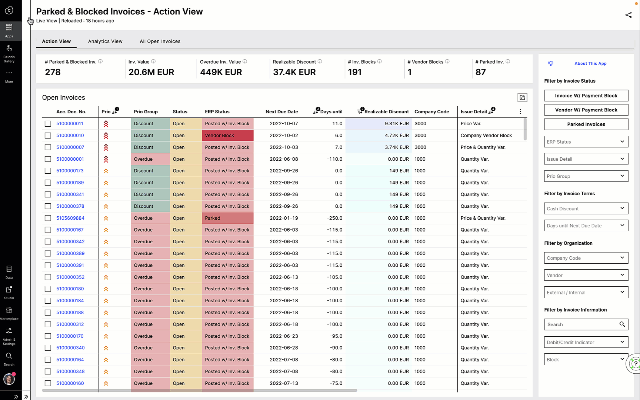Open the Company Code dropdown
Screen dimensions: 640x400
click(586, 258)
